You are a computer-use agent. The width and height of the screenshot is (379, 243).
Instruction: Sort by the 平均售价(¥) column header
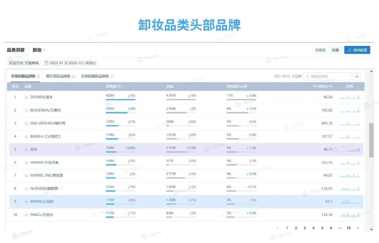point(323,87)
